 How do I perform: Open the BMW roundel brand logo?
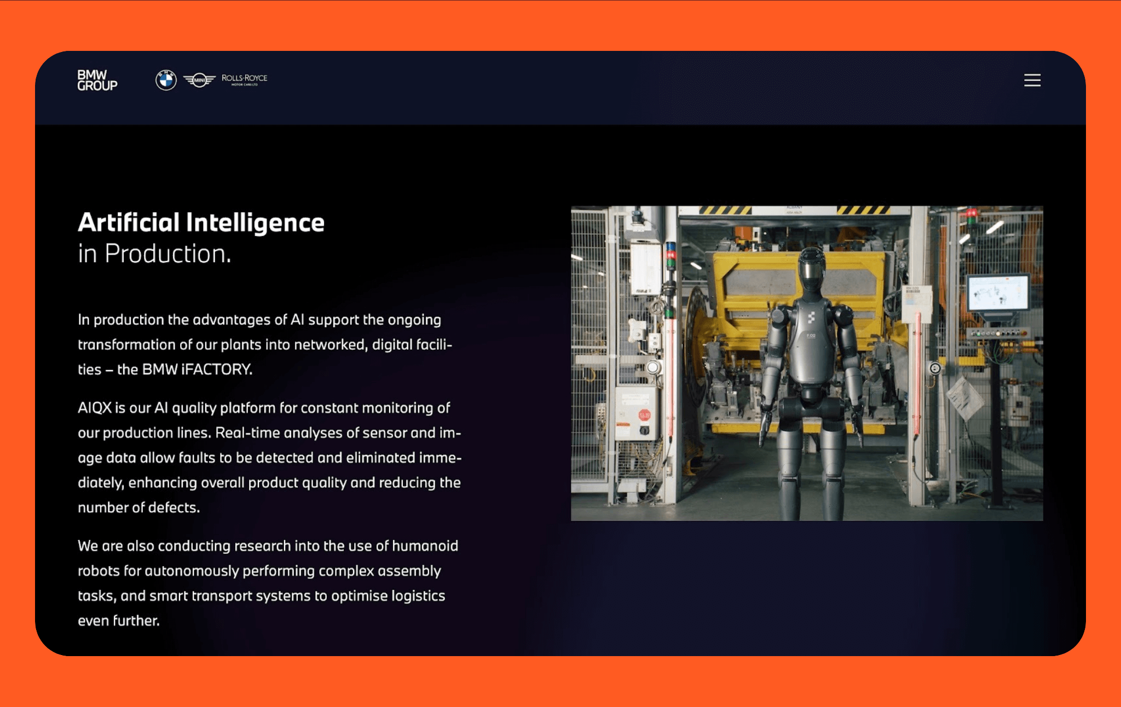pyautogui.click(x=166, y=80)
